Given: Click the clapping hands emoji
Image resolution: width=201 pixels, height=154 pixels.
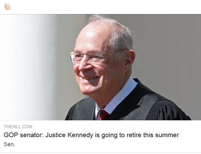Looking at the screenshot, I should pos(7,7).
